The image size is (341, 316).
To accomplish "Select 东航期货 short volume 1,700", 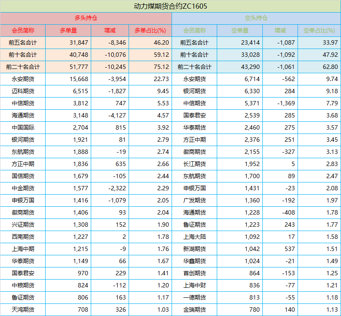I will point(252,176).
